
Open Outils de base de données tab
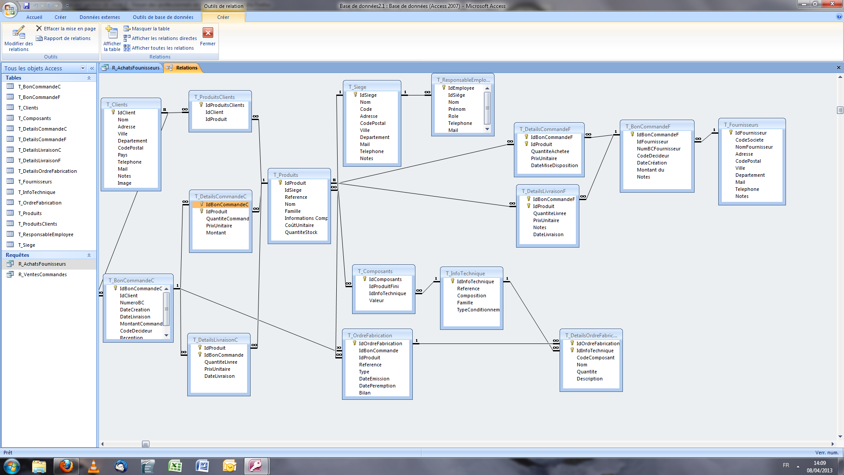163,17
